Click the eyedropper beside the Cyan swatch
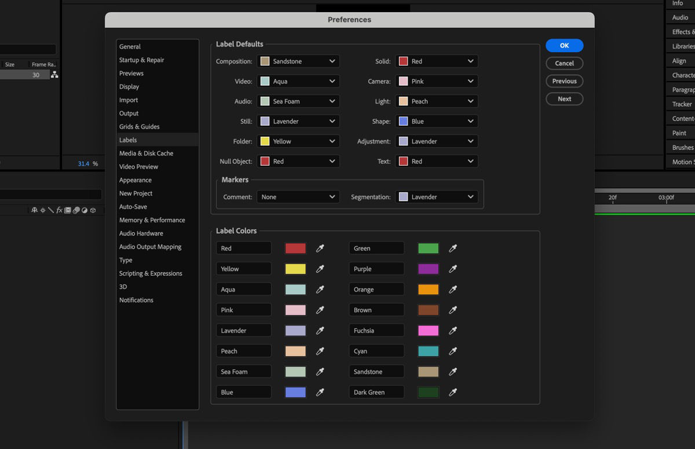695x449 pixels. (x=452, y=351)
